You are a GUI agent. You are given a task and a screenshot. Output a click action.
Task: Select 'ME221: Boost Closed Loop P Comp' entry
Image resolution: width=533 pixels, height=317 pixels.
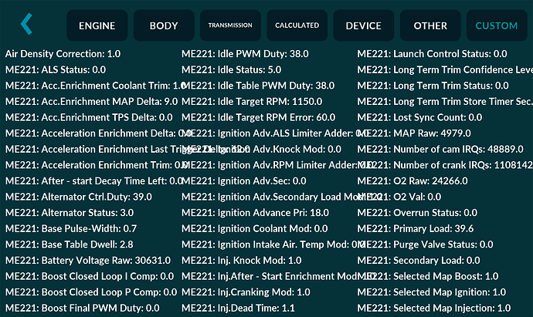coord(91,292)
